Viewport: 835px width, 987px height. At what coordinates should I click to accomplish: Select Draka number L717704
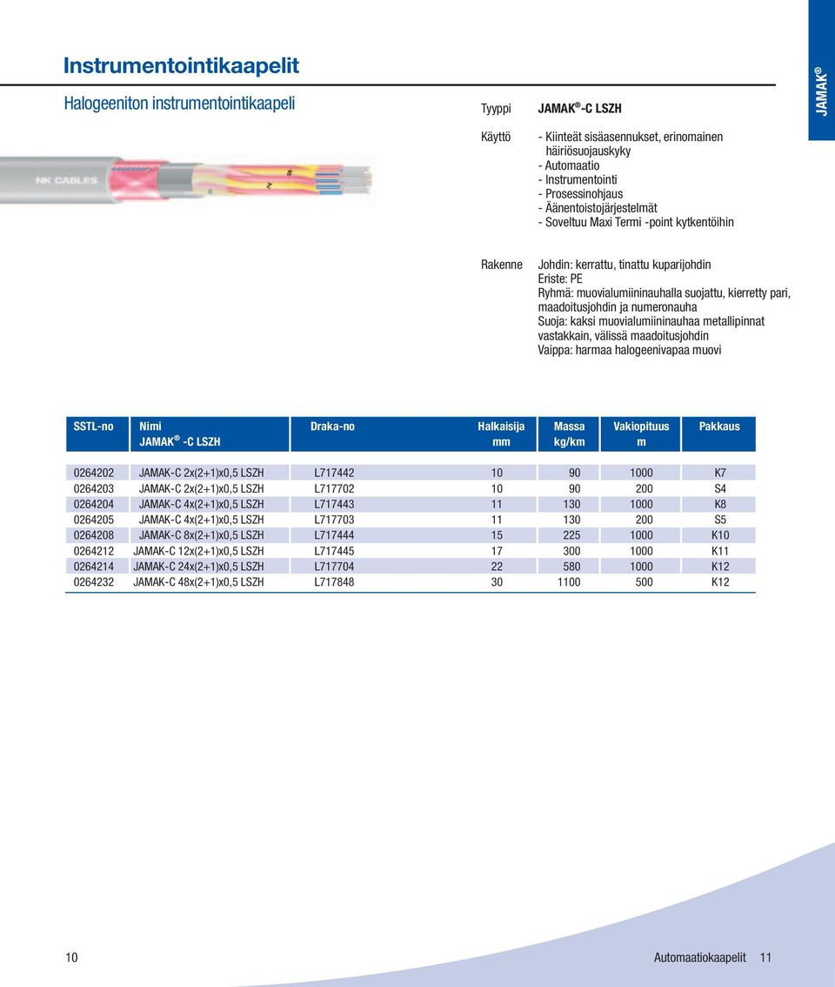point(334,567)
